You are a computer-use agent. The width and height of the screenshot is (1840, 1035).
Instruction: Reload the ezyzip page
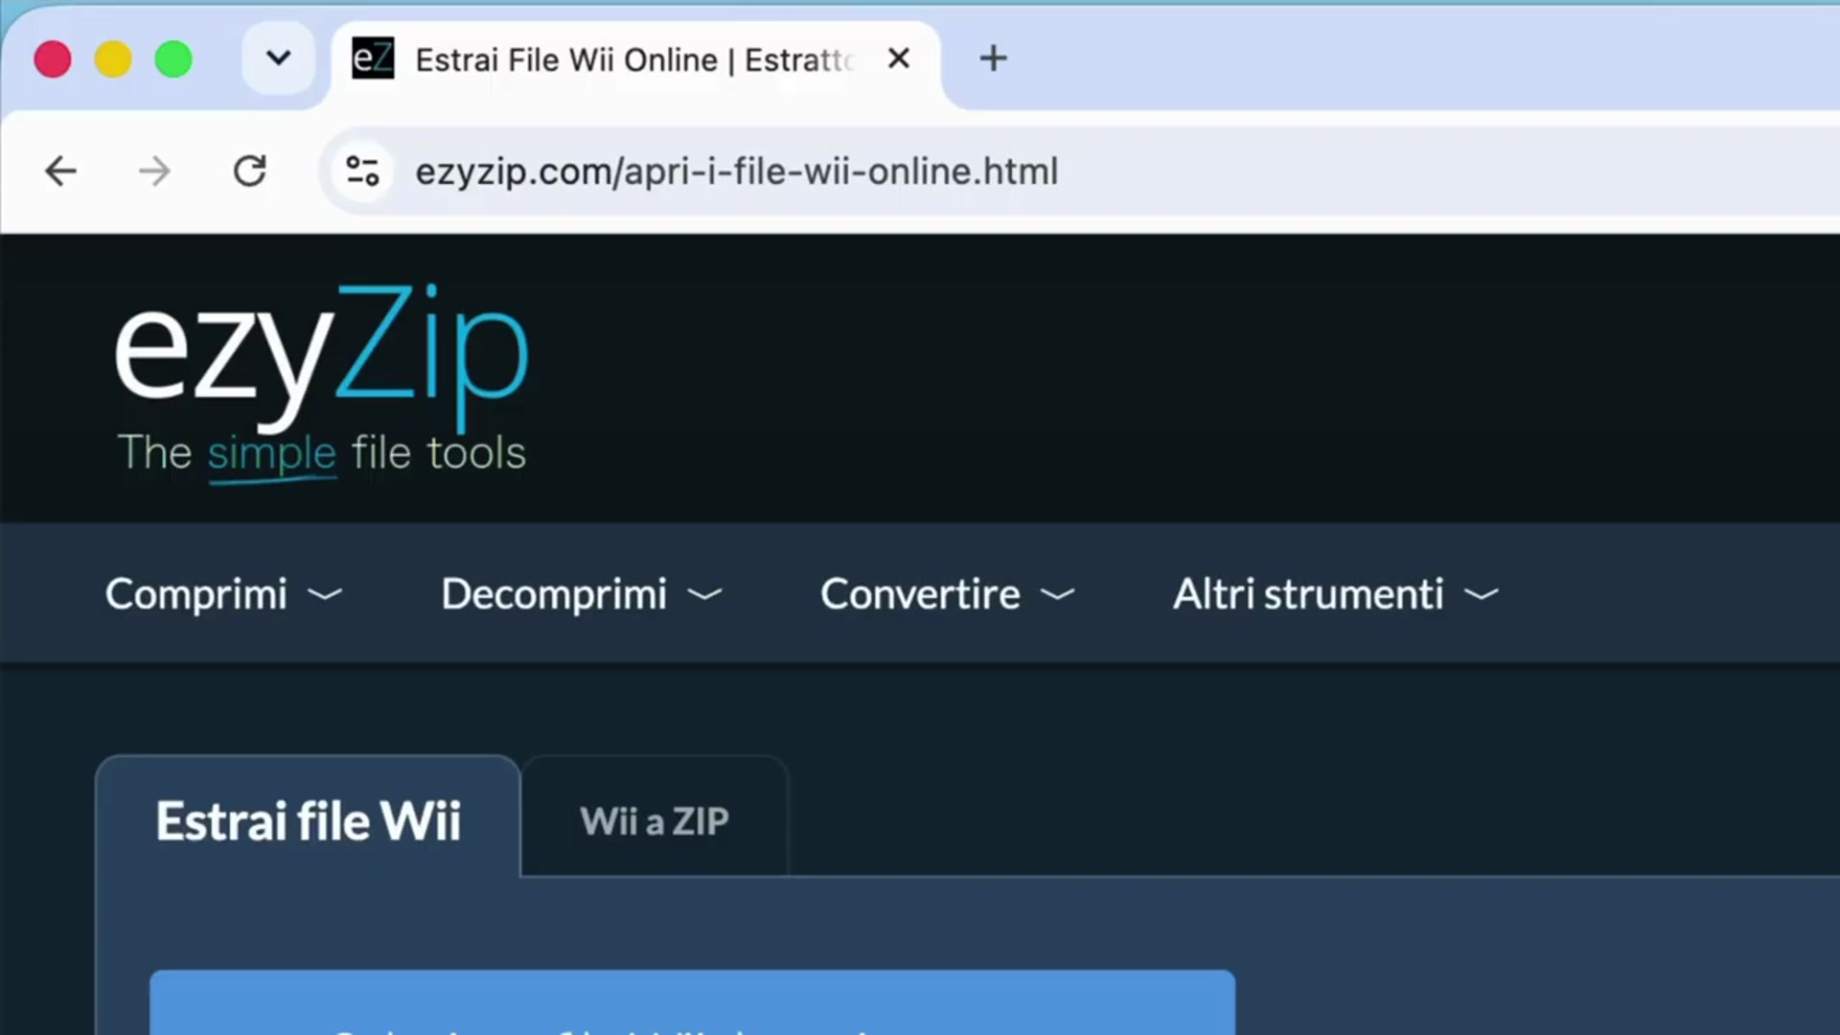tap(250, 172)
